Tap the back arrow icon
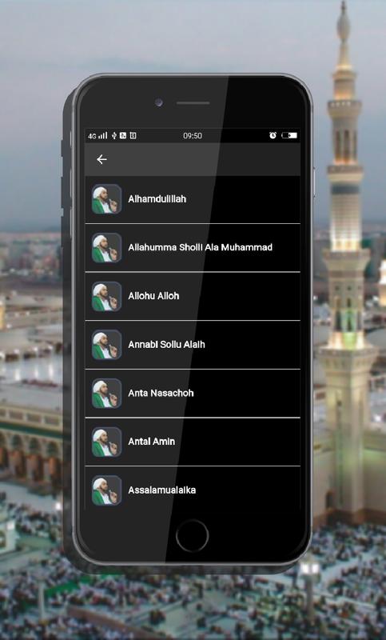This screenshot has width=386, height=640. tap(101, 159)
